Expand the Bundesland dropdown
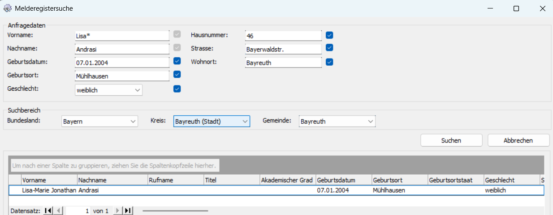Viewport: 553px width, 215px height. coord(133,122)
